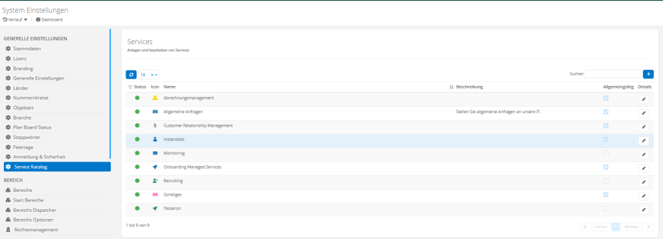Viewport: 663px width, 239px height.
Task: Click the blue refresh table button
Action: pyautogui.click(x=131, y=75)
